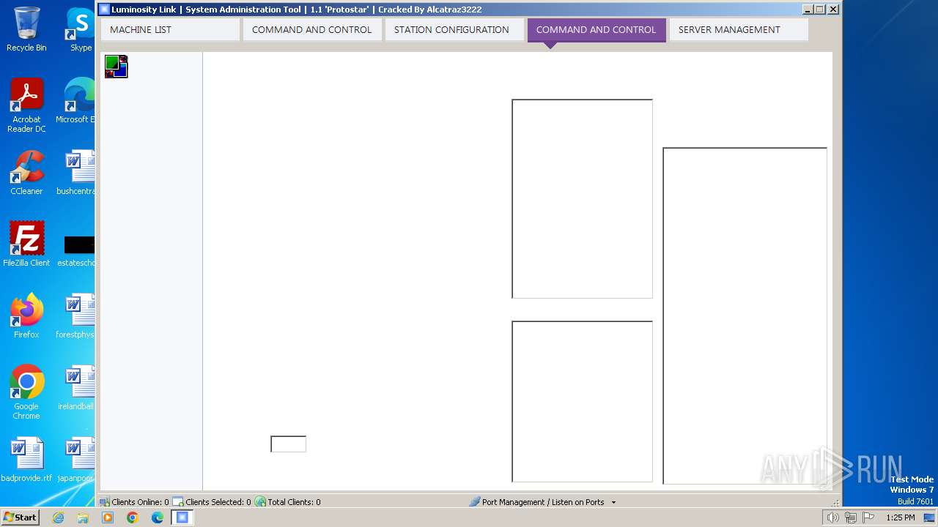Select the purple highlighted COMMAND AND CONTROL tab
Screen dimensions: 938x527
pos(597,30)
